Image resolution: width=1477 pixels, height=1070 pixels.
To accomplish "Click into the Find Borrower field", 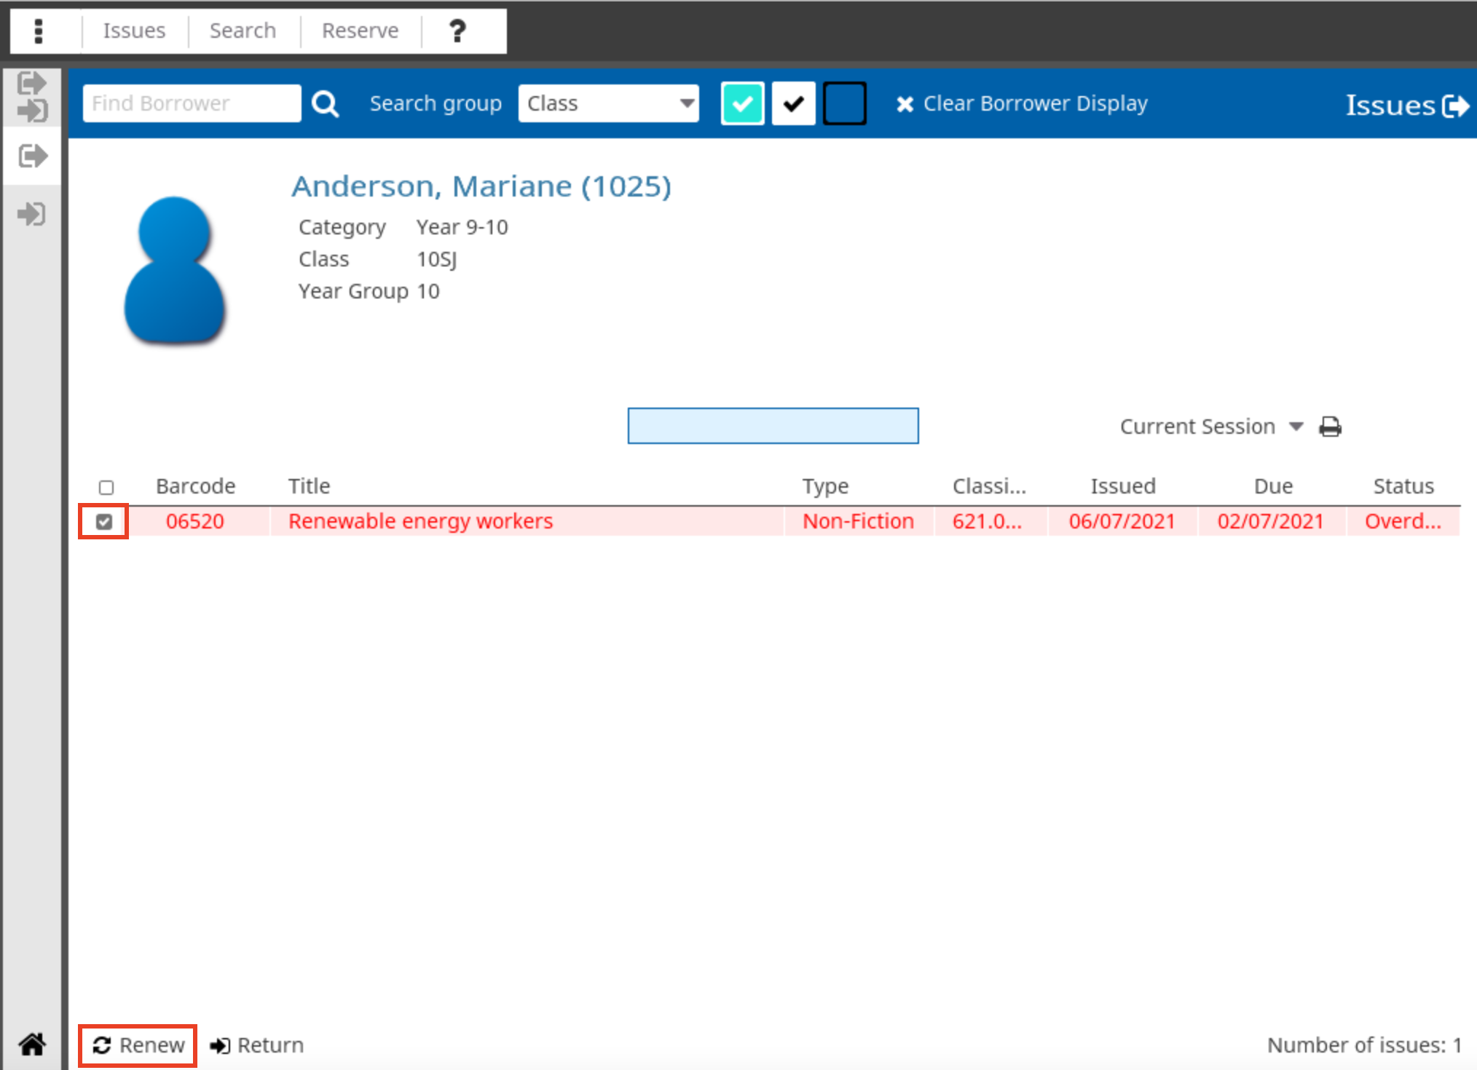I will point(192,103).
